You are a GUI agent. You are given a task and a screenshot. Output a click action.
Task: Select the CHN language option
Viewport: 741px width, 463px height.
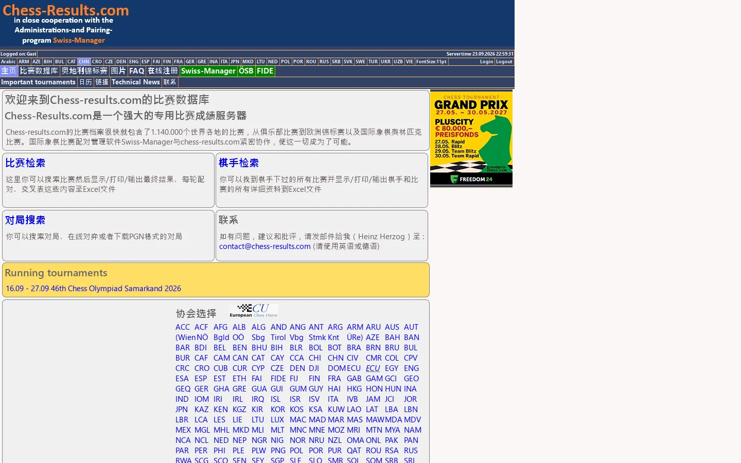coord(84,62)
